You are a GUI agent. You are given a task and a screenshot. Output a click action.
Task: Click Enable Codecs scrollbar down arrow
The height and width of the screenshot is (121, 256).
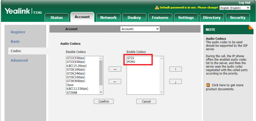[x=162, y=92]
